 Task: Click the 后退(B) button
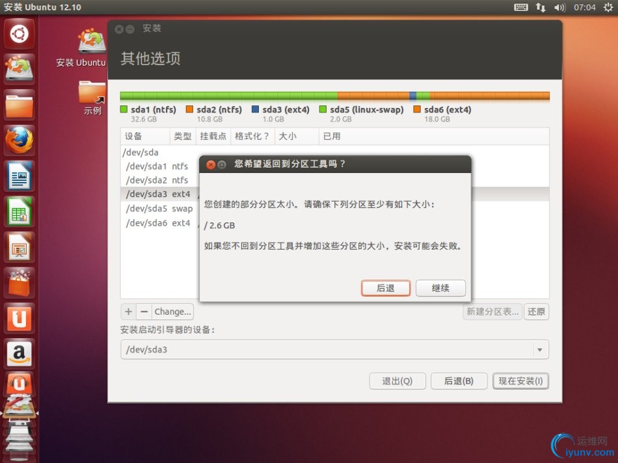459,381
